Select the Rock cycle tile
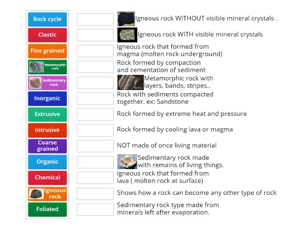Image resolution: width=306 pixels, height=229 pixels. click(x=47, y=19)
